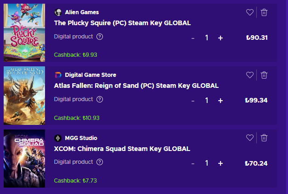Click the XCOM Chimera Squad cover thumbnail
Image resolution: width=288 pixels, height=194 pixels.
click(x=24, y=159)
